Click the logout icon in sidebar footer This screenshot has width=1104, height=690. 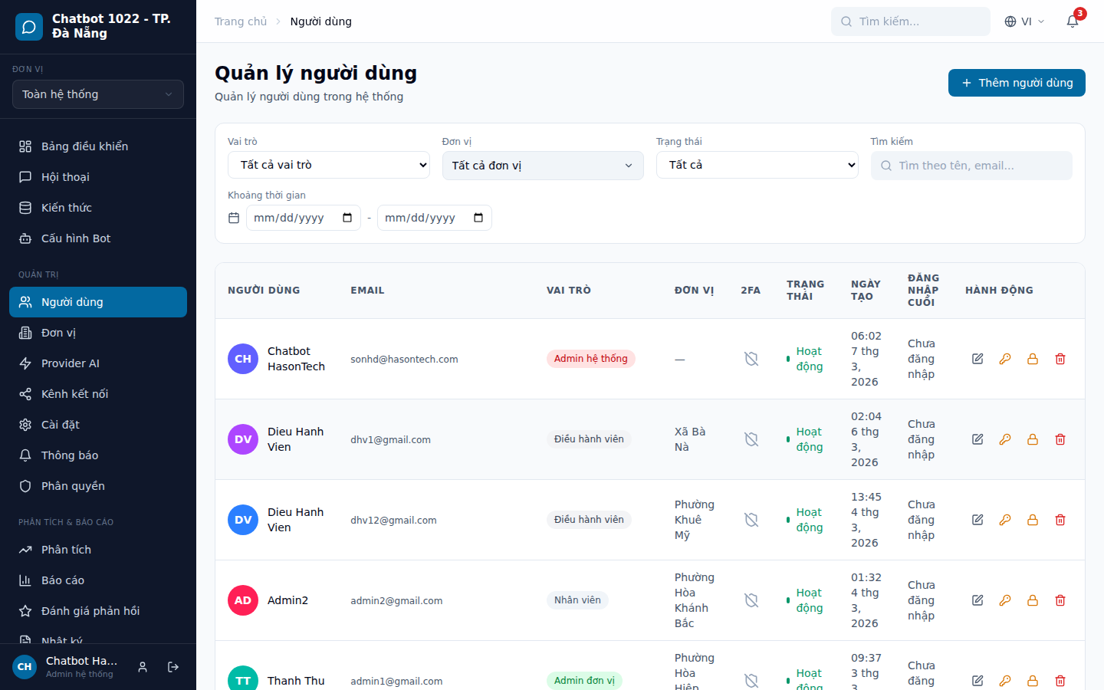pos(173,667)
